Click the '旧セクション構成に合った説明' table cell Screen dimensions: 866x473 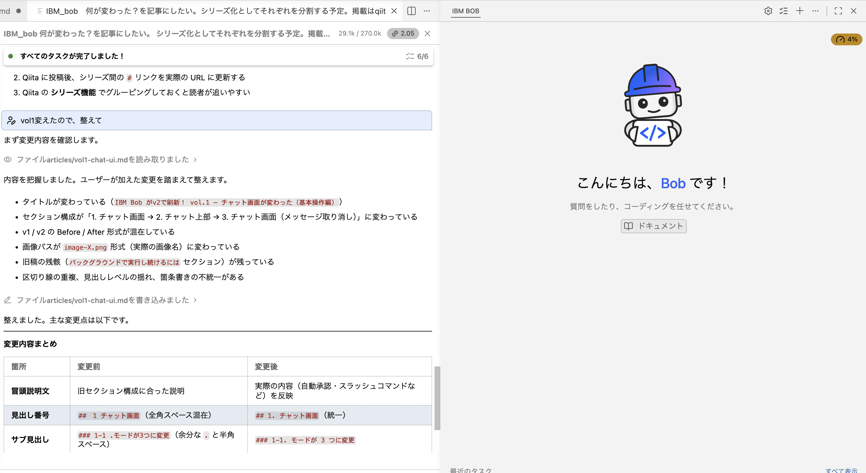pyautogui.click(x=131, y=391)
